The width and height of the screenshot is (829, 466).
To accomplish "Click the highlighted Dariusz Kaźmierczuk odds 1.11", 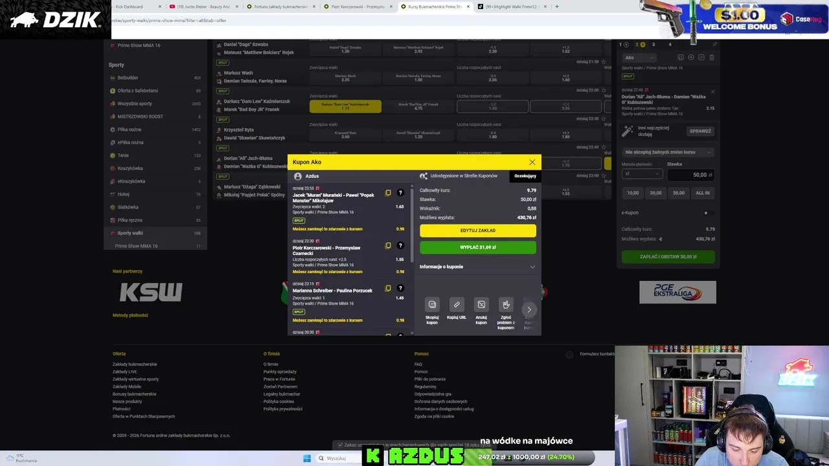I will tap(345, 105).
